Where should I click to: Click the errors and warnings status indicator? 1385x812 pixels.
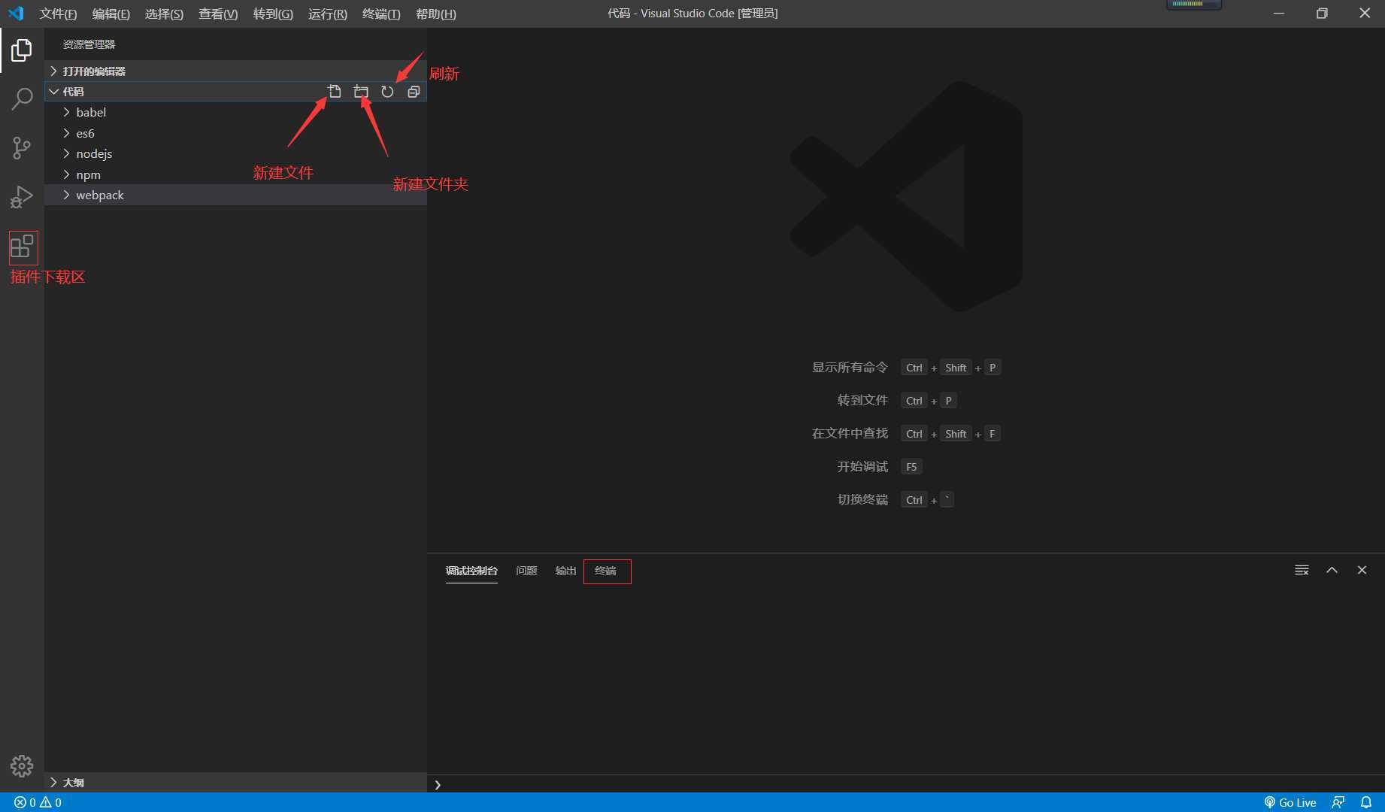point(38,802)
